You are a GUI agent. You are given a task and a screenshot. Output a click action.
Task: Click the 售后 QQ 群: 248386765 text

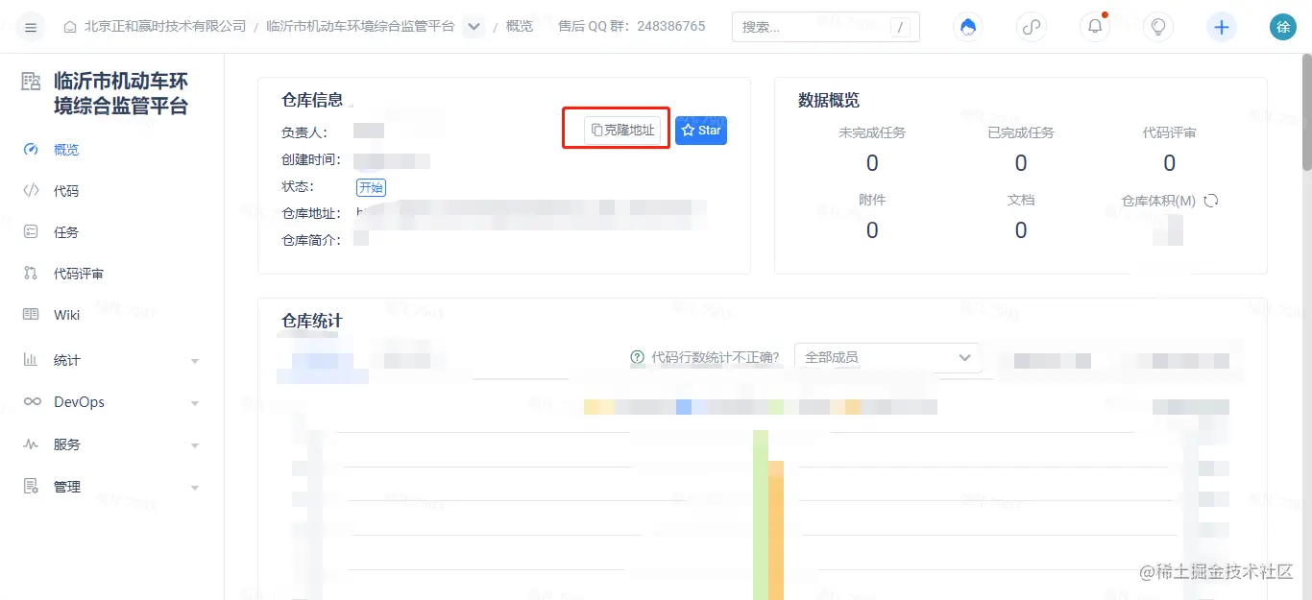632,27
